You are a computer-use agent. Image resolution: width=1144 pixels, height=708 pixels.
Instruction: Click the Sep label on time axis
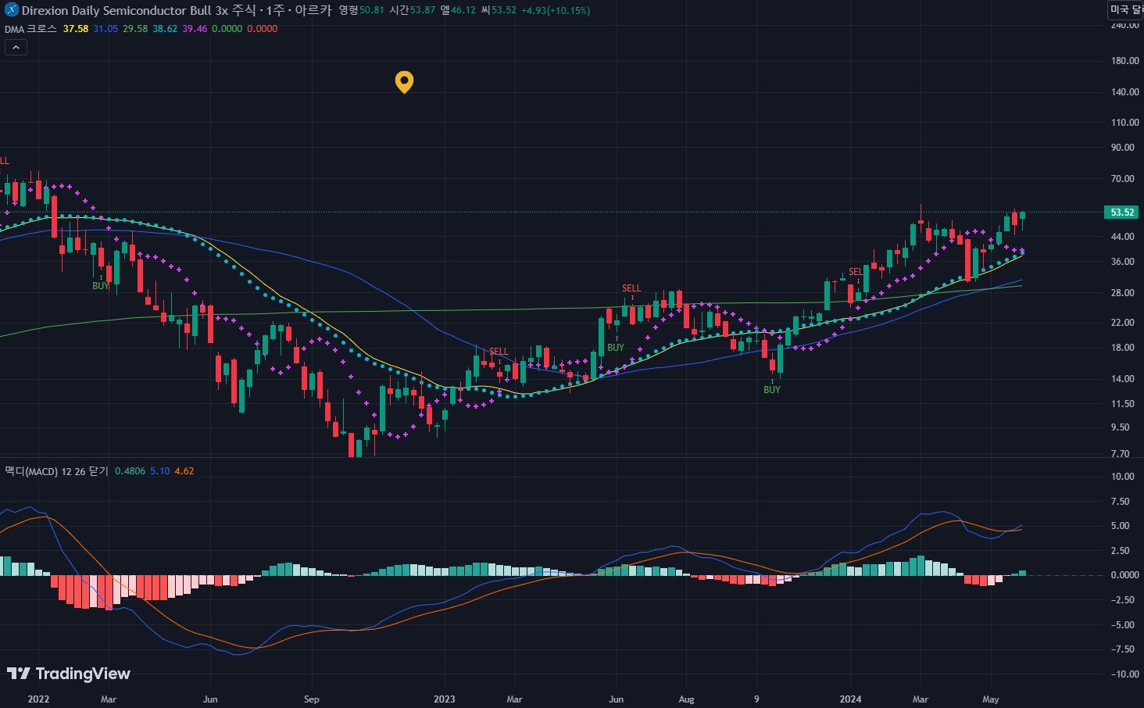(x=311, y=699)
